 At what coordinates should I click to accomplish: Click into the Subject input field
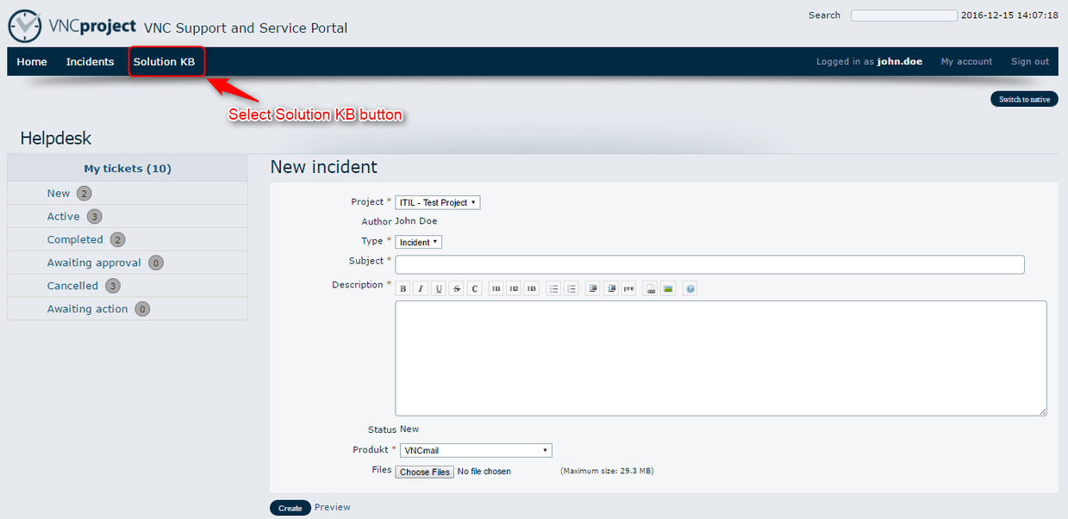709,264
